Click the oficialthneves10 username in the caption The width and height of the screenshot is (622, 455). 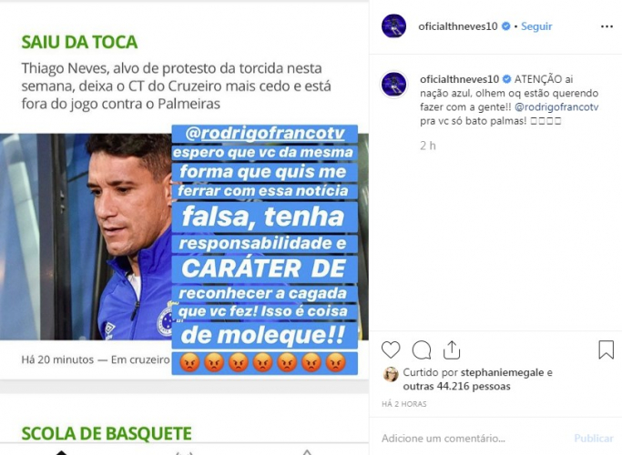(x=459, y=79)
